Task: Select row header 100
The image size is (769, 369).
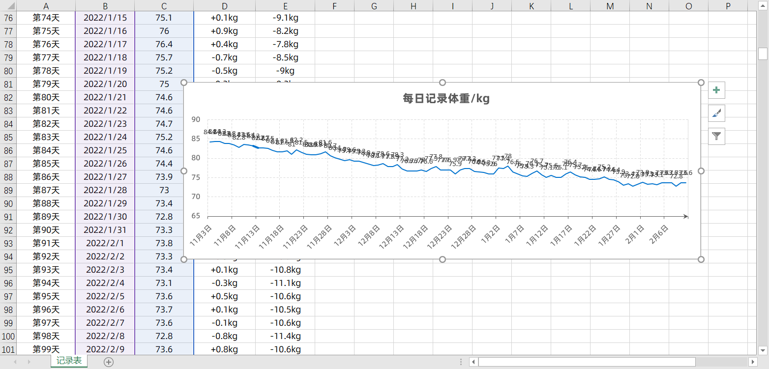Action: tap(9, 336)
